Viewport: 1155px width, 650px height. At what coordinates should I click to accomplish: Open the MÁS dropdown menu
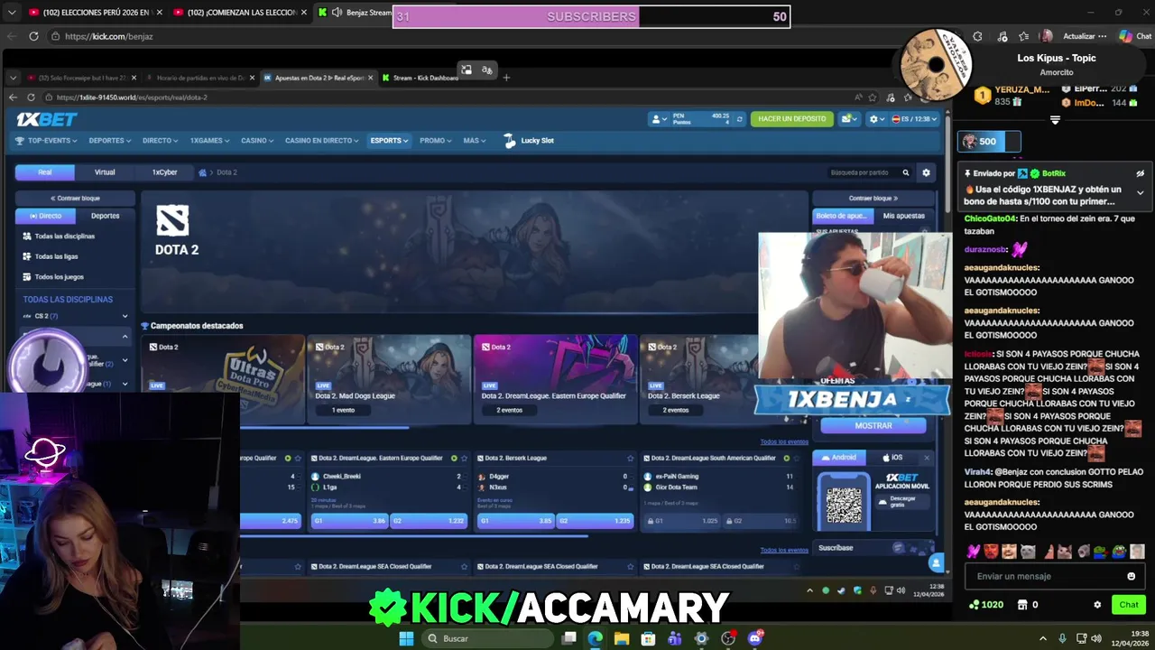click(x=475, y=141)
